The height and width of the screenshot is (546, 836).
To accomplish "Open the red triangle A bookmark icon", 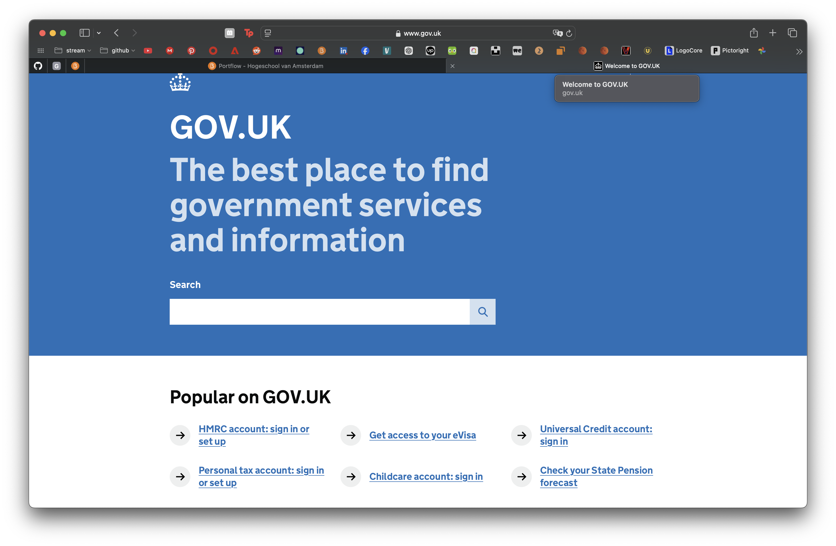I will pos(235,51).
